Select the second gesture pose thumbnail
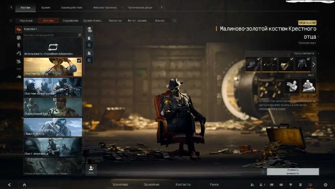 (x=309, y=86)
